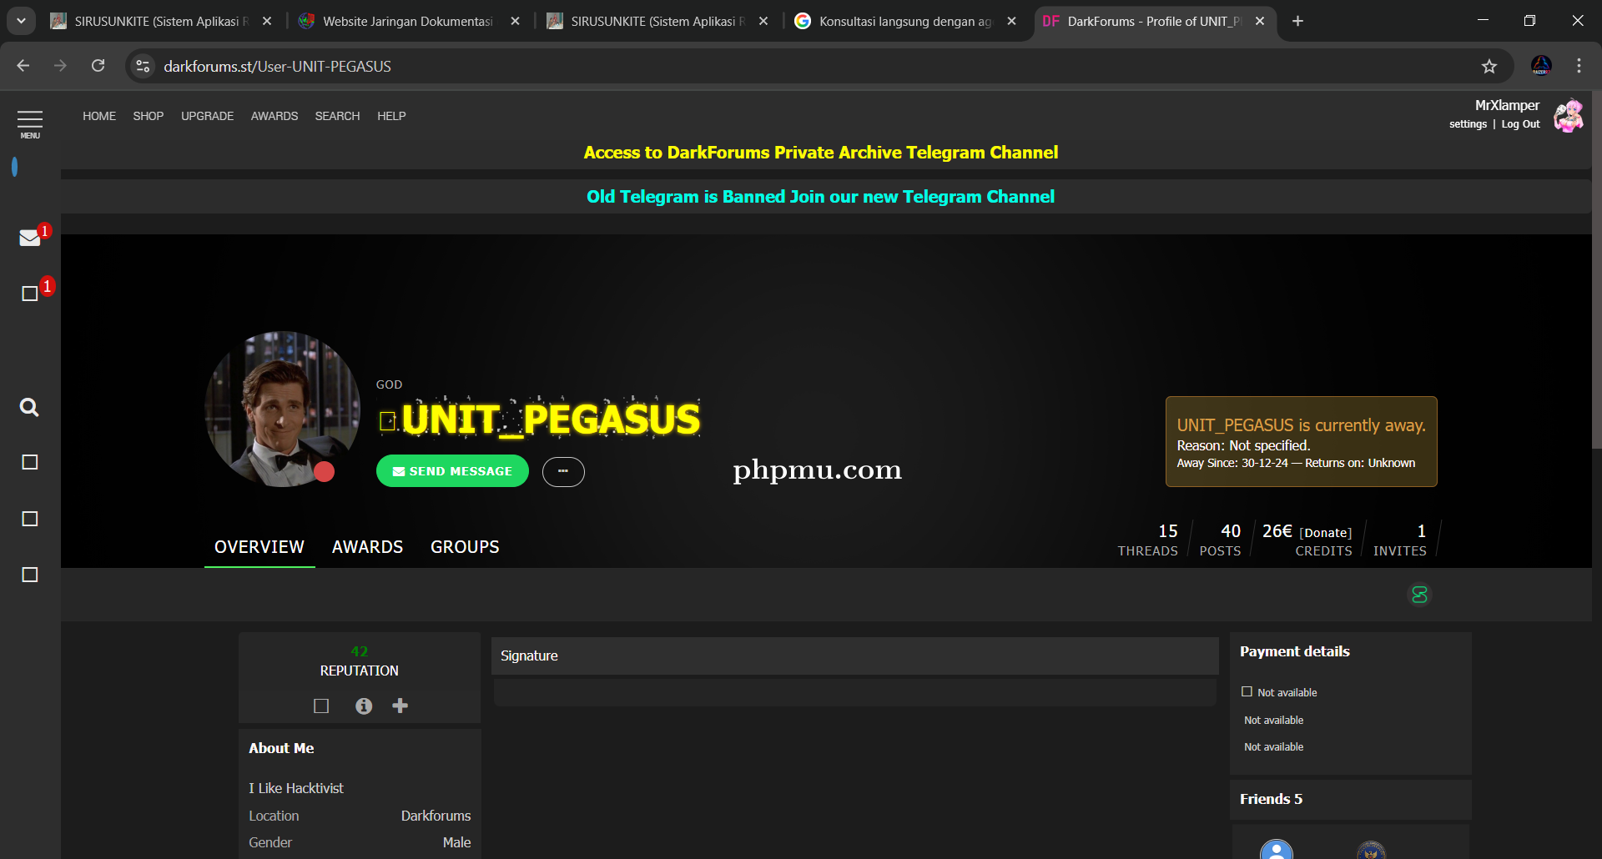This screenshot has height=859, width=1602.
Task: Open the SEARCH menu item
Action: click(x=337, y=116)
